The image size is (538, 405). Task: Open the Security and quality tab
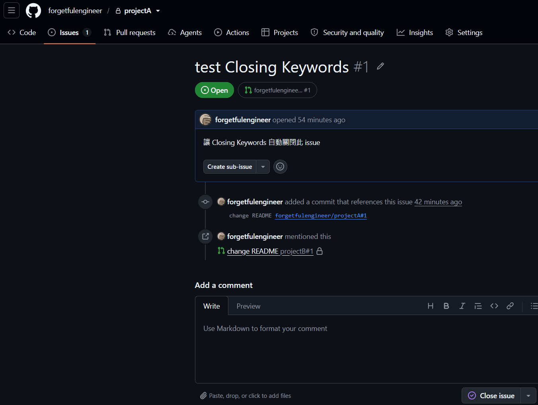pos(347,33)
